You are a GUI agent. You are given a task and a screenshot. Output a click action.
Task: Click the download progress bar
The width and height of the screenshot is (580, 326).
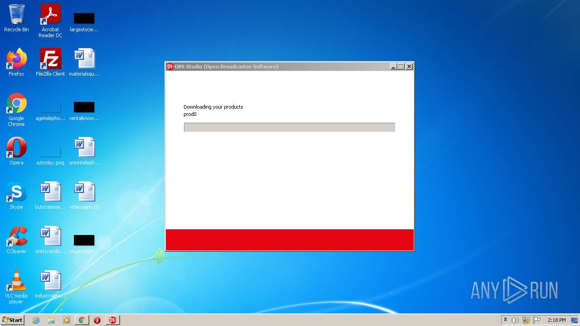[290, 127]
